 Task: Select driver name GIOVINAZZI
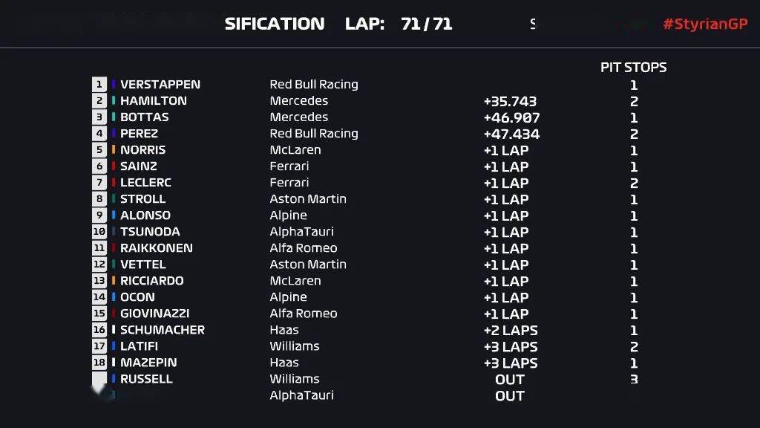point(154,314)
